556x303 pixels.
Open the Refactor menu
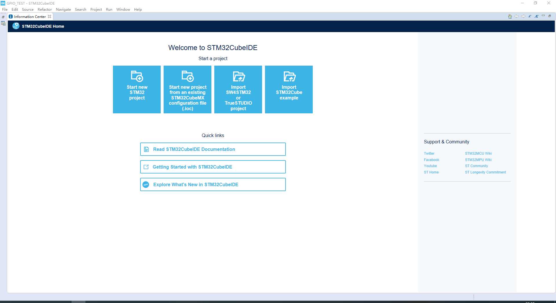[x=45, y=9]
